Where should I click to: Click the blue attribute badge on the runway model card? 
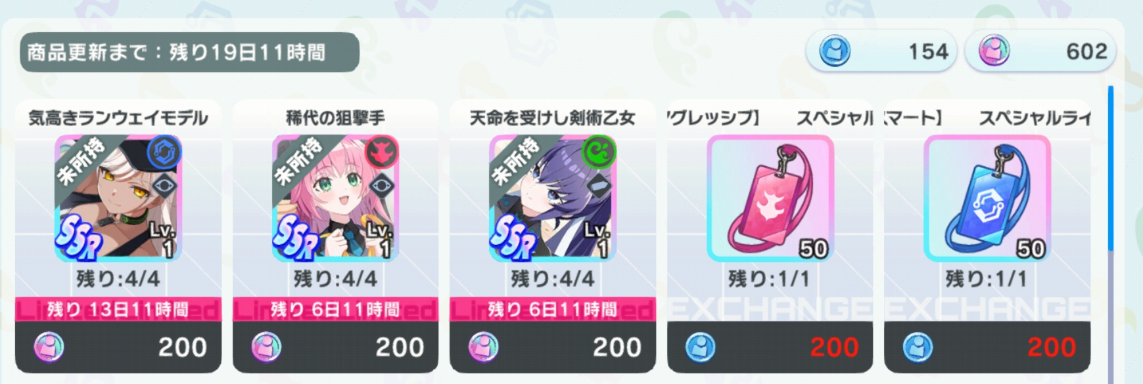[164, 152]
